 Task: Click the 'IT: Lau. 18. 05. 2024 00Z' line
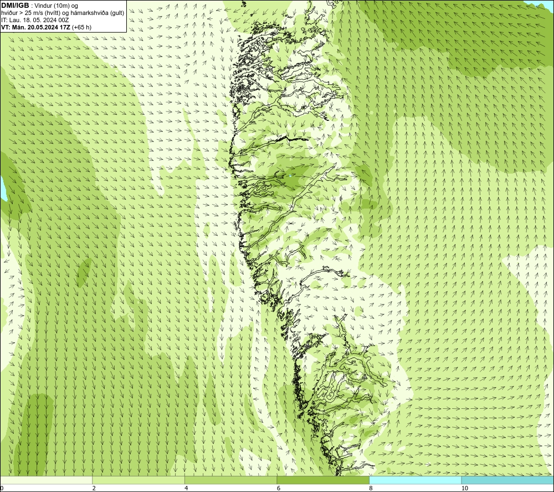(35, 20)
